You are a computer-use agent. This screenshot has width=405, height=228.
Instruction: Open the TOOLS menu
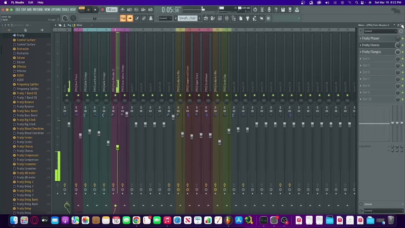click(65, 10)
